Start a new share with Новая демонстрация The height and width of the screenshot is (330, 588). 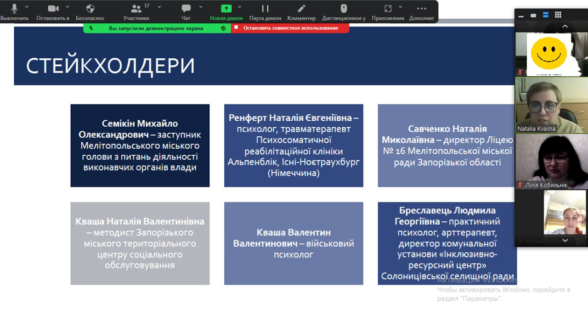click(x=226, y=11)
